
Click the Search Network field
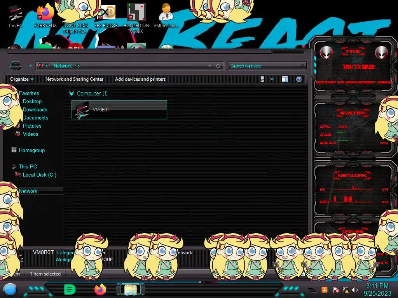tap(267, 66)
